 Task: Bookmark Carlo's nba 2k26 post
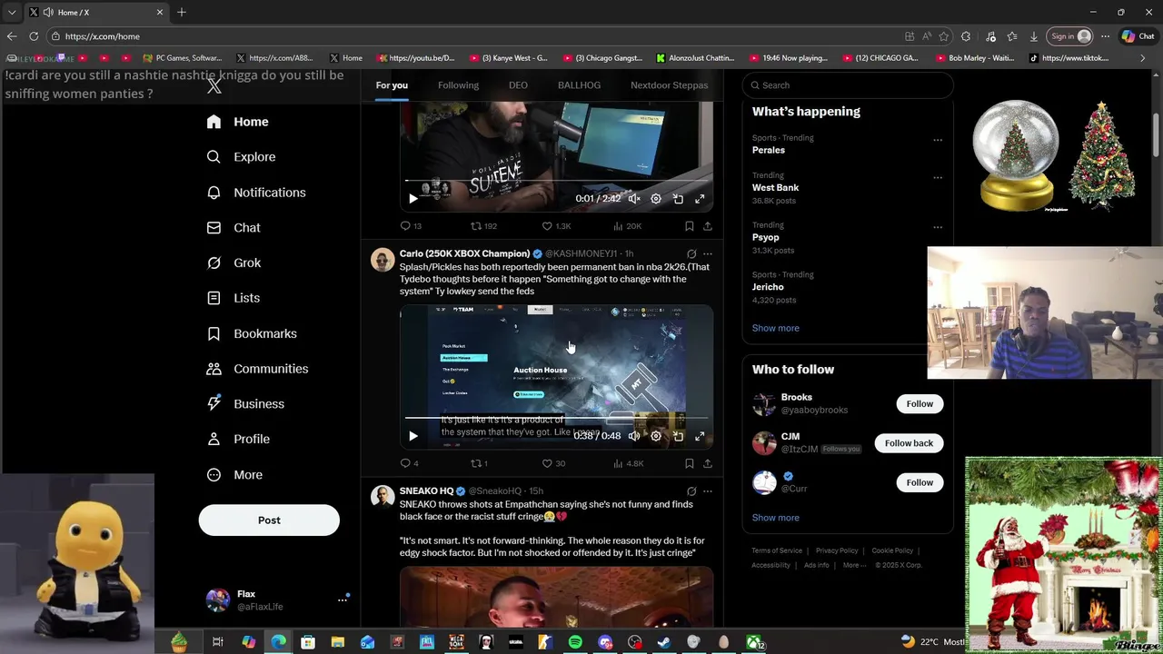click(690, 463)
